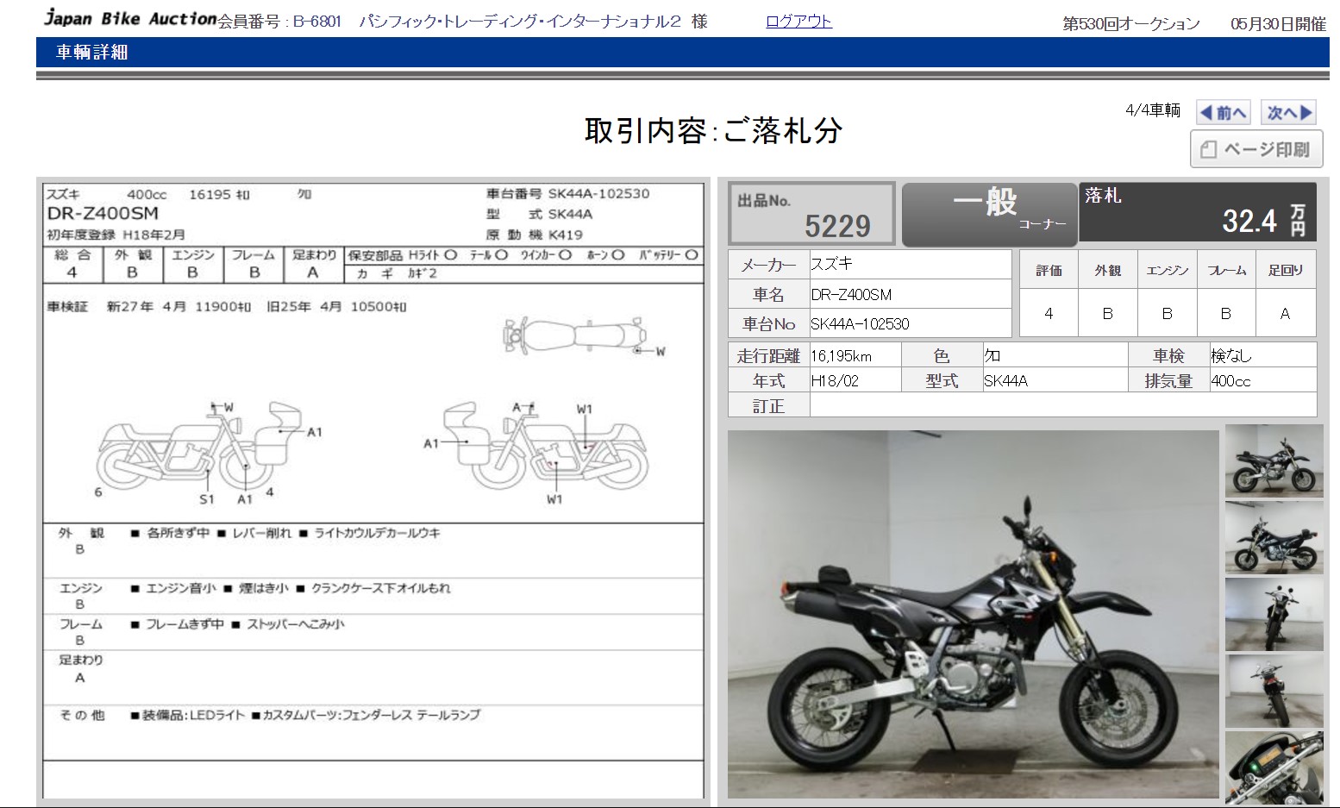Select the inspection value 検なし
This screenshot has width=1340, height=808.
click(x=1231, y=355)
